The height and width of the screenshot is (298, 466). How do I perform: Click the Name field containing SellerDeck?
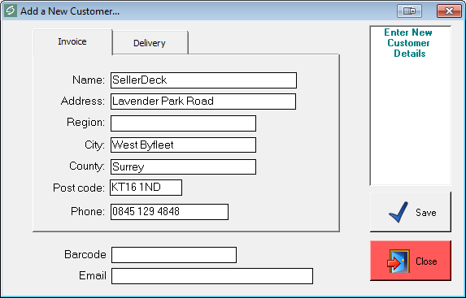point(203,80)
